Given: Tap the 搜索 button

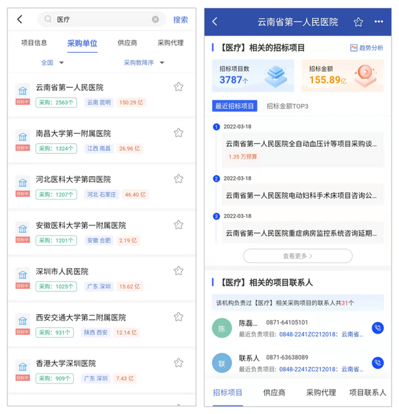Looking at the screenshot, I should (181, 19).
